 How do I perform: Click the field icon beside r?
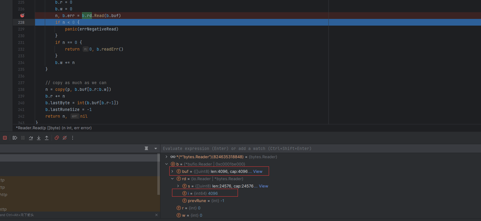click(179, 208)
